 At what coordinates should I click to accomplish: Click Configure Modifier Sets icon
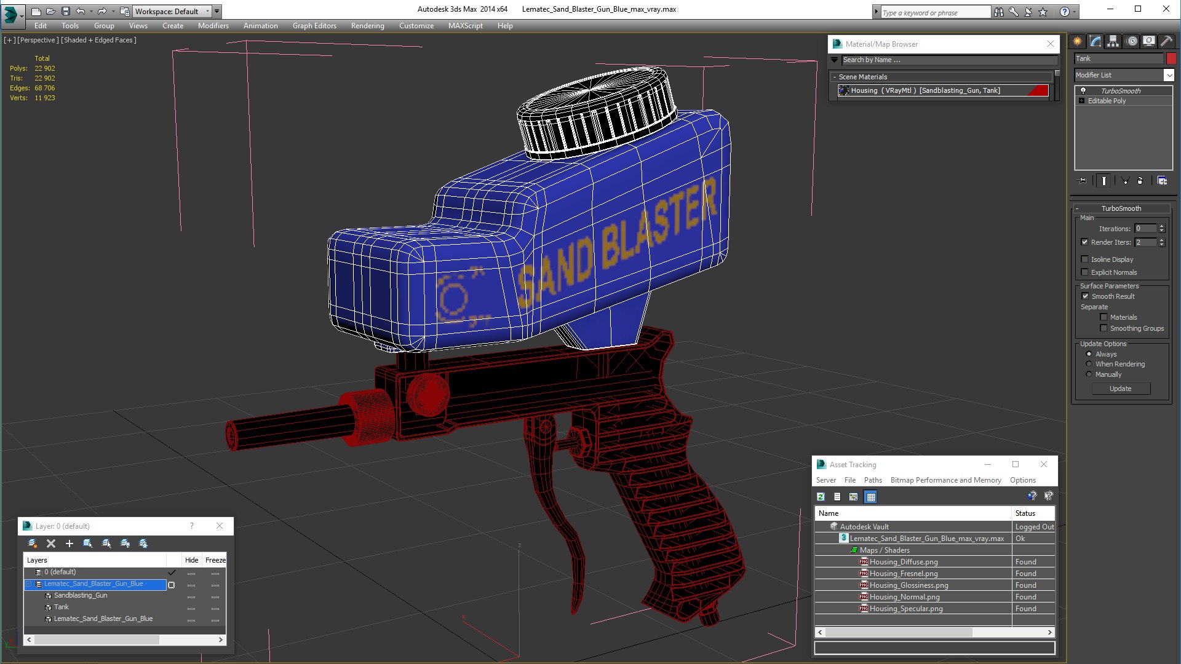pos(1162,181)
